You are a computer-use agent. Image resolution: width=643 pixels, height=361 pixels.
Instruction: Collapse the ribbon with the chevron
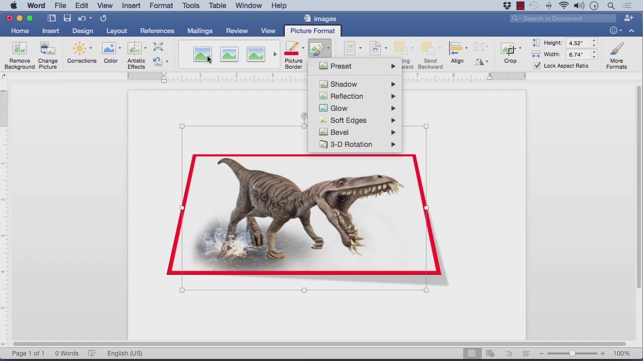coord(631,31)
